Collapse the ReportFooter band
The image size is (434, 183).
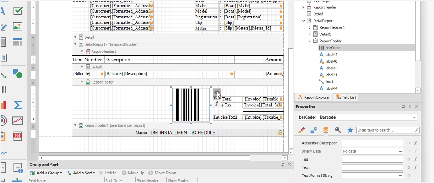pyautogui.click(x=82, y=82)
